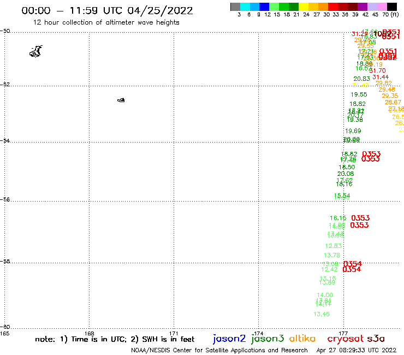Click the wave height value 31.70

click(377, 70)
